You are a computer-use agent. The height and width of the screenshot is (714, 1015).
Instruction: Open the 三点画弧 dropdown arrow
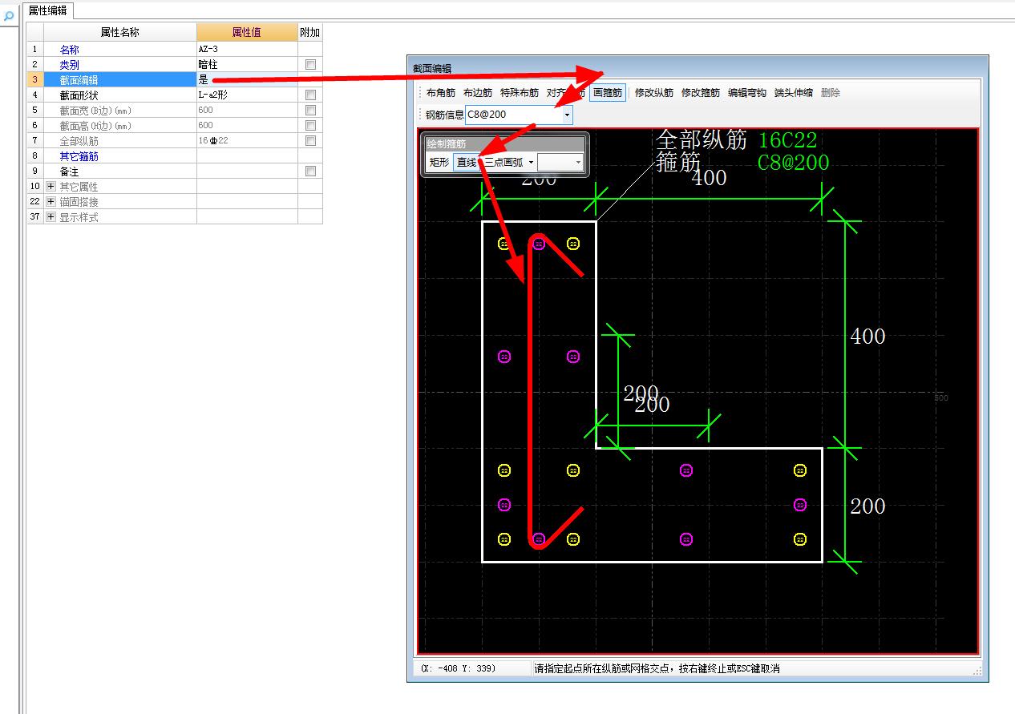click(x=531, y=162)
